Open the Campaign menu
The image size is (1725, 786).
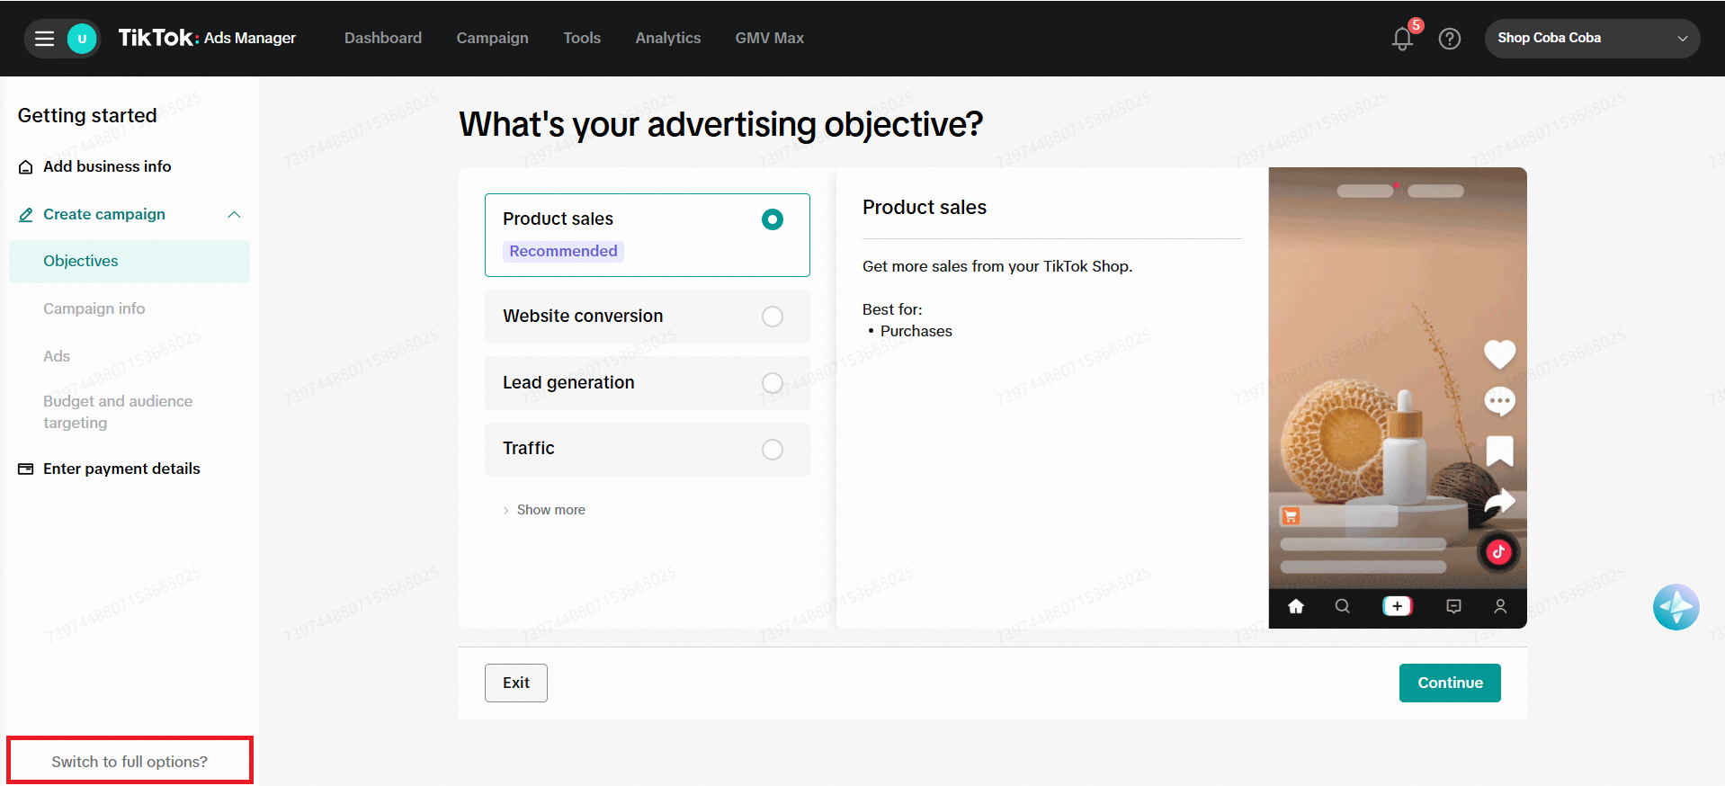coord(492,38)
